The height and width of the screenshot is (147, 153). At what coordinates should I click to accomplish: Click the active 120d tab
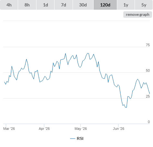click(105, 5)
